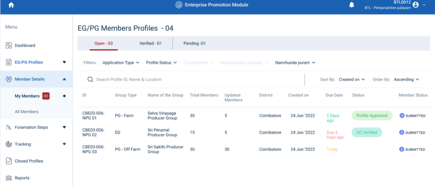Click the Reports bar chart icon
Viewport: 435px width, 187px height.
click(8, 178)
